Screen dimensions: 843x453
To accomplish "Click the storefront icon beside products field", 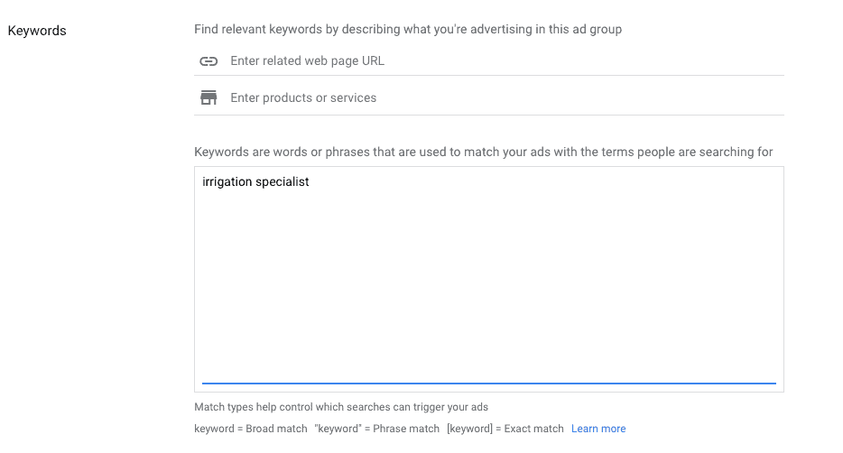I will (208, 97).
